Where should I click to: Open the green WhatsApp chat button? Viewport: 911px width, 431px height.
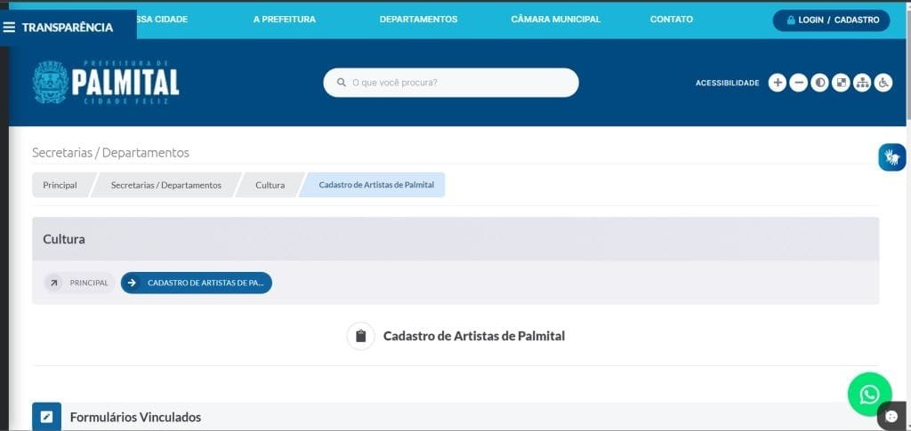[869, 394]
